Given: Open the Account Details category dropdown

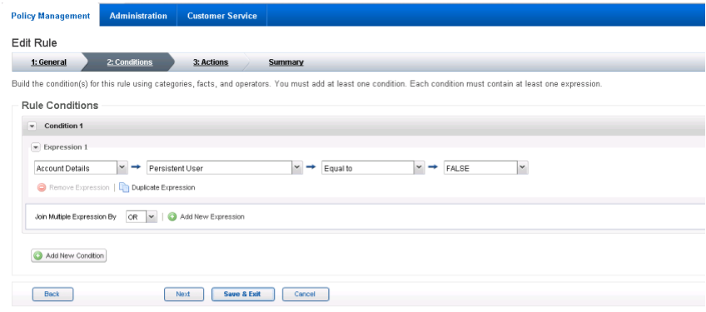Looking at the screenshot, I should [x=81, y=168].
